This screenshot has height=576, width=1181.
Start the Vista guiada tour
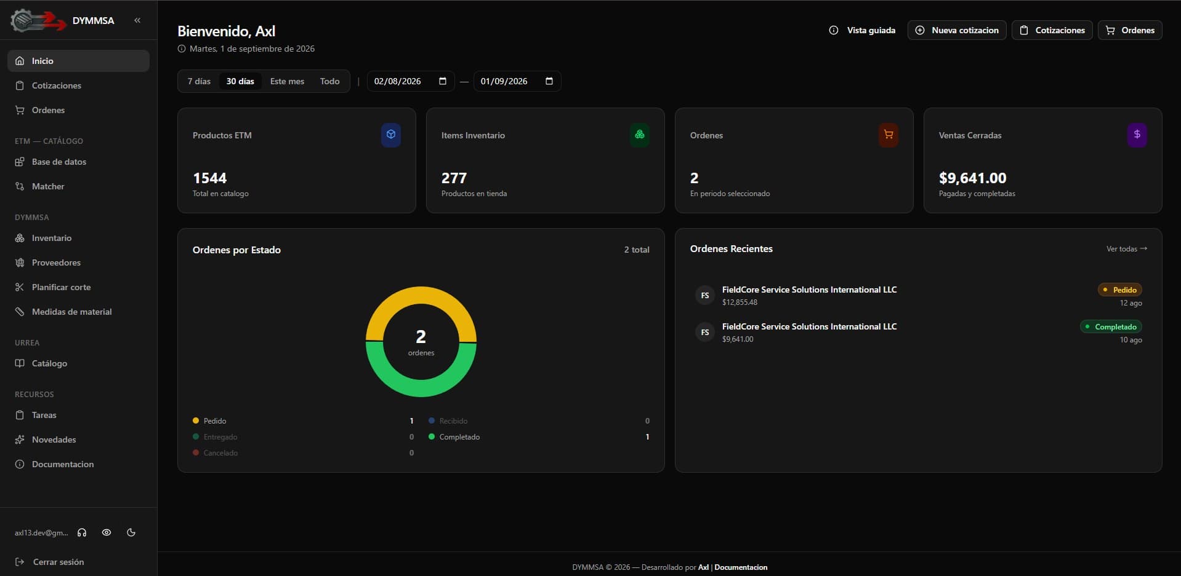[x=862, y=30]
